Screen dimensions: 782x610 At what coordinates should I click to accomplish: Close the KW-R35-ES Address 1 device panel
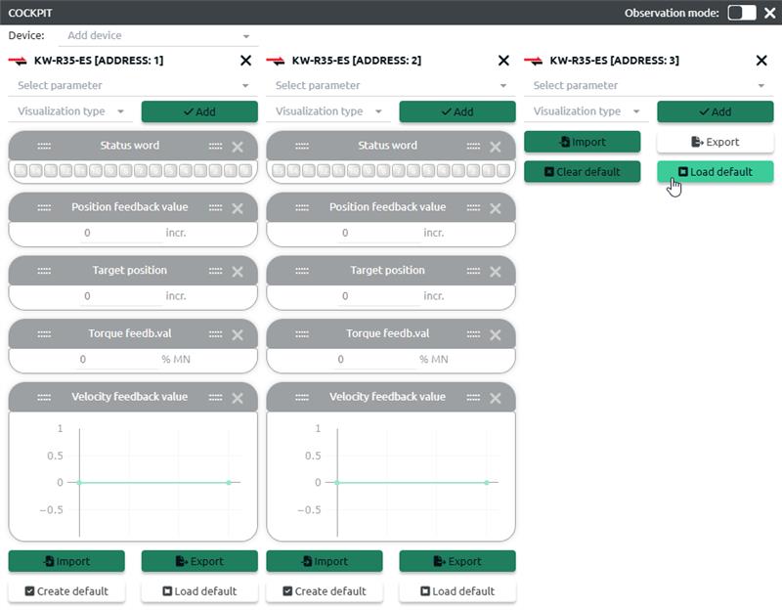tap(245, 61)
